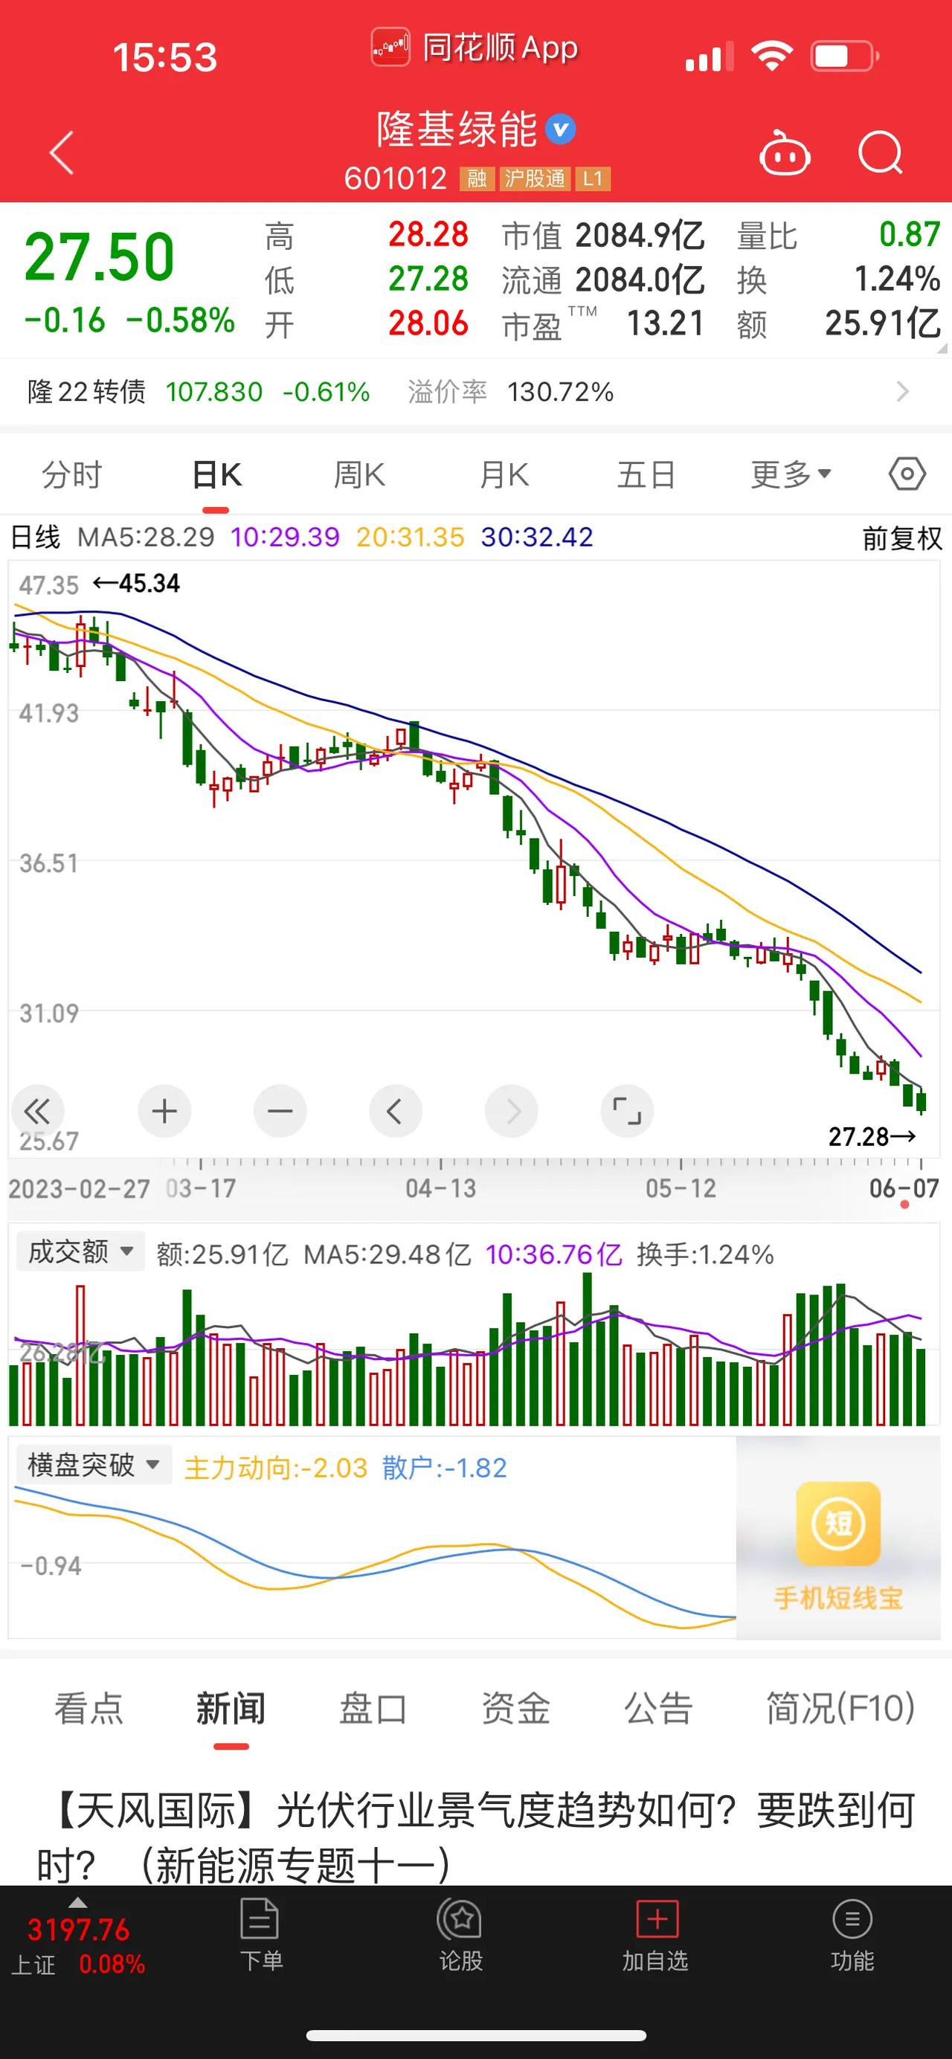The image size is (952, 2059).
Task: Open 功能 functions menu icon
Action: tap(852, 1920)
